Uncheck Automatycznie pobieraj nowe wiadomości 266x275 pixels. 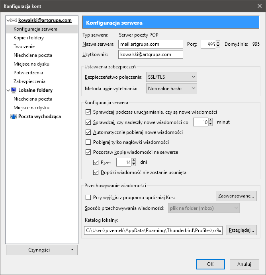click(88, 132)
